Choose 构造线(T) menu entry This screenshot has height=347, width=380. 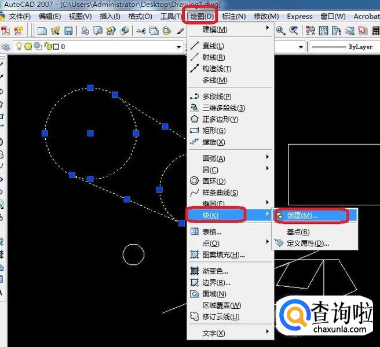(230, 69)
